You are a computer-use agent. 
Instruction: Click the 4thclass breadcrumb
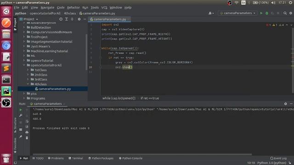pyautogui.click(x=70, y=13)
